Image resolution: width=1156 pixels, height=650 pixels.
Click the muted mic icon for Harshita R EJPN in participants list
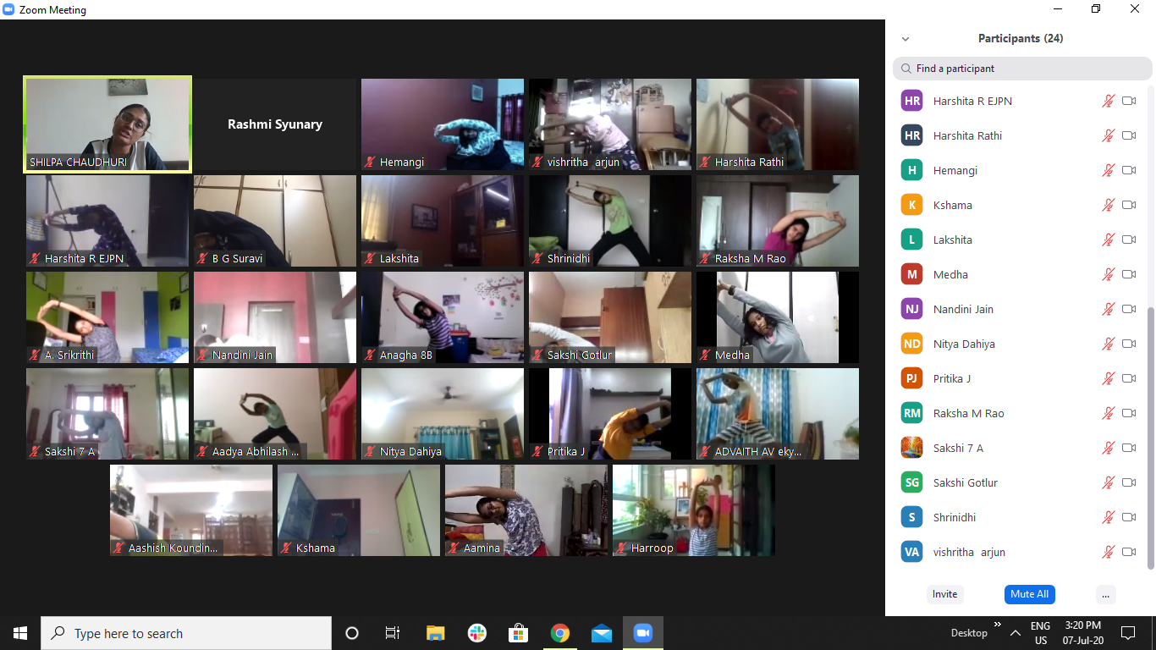pos(1108,101)
